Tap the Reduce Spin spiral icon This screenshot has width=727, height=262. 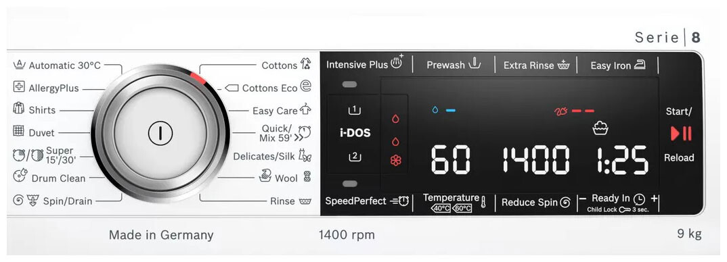(x=565, y=203)
